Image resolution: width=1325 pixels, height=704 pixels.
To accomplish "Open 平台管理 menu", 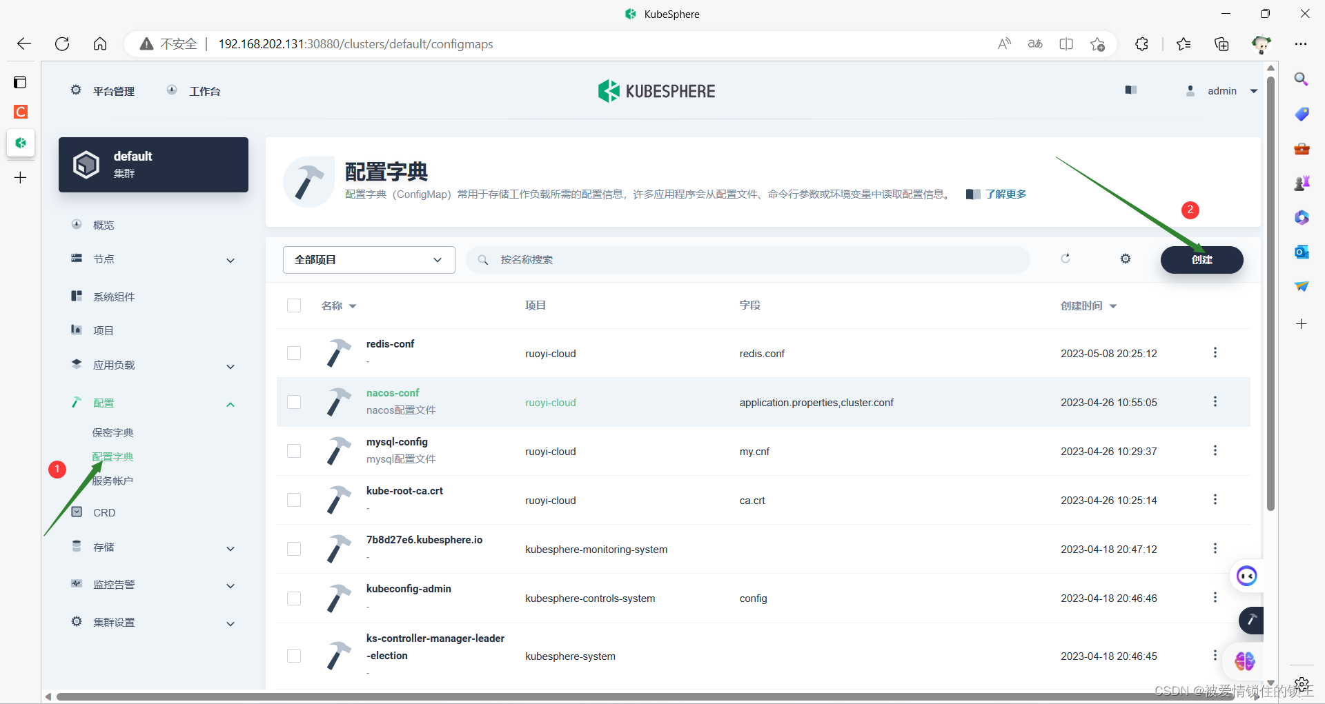I will (x=103, y=91).
